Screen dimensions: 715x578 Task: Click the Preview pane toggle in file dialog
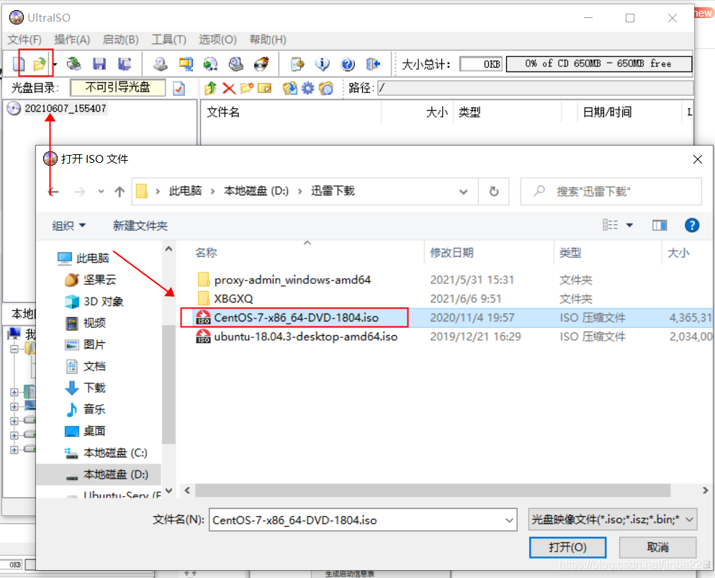[x=660, y=225]
